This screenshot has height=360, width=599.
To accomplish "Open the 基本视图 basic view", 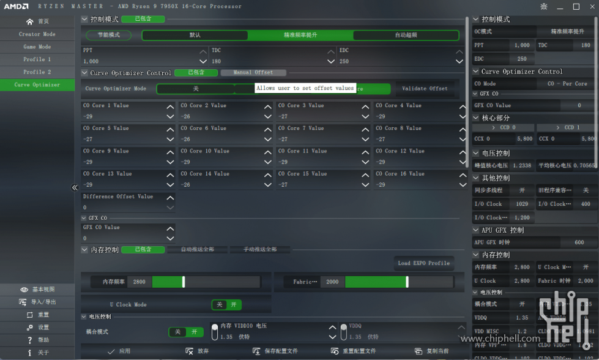I will pyautogui.click(x=37, y=290).
